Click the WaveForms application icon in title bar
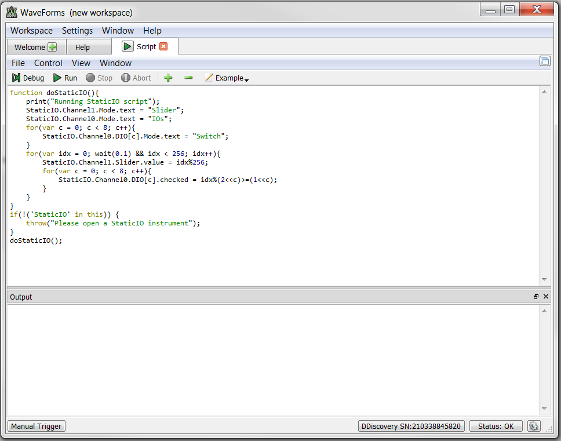 pos(12,13)
